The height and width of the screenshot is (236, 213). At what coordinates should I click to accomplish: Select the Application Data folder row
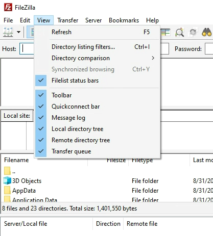[x=107, y=199]
